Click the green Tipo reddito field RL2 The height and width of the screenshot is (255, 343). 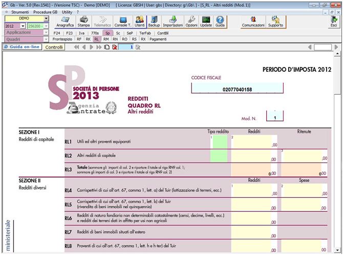click(x=219, y=156)
